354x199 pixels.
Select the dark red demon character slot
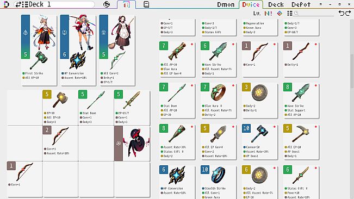coord(132,144)
